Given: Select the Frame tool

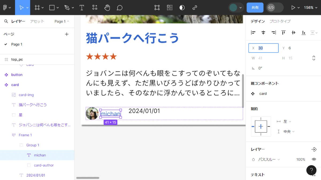Looking at the screenshot, I should point(37,7).
